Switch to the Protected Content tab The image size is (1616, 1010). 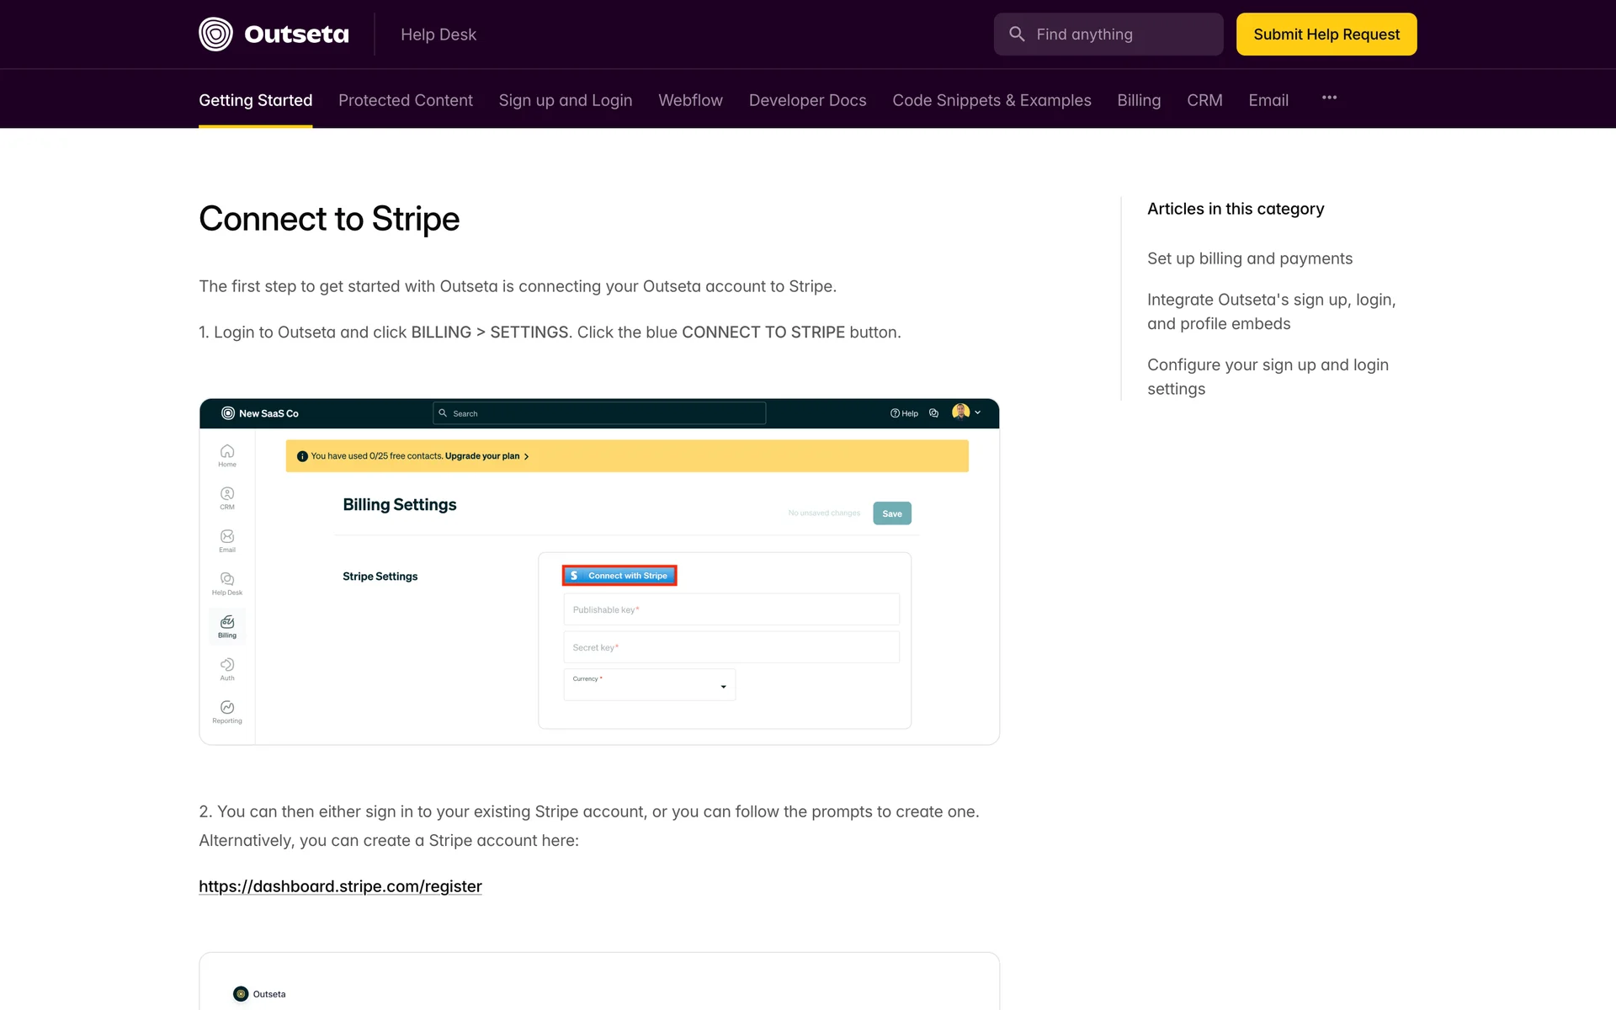405,100
